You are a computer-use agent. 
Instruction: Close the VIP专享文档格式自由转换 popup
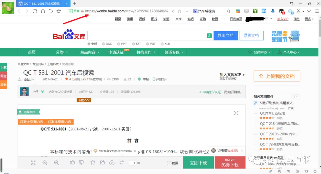[x=135, y=151]
